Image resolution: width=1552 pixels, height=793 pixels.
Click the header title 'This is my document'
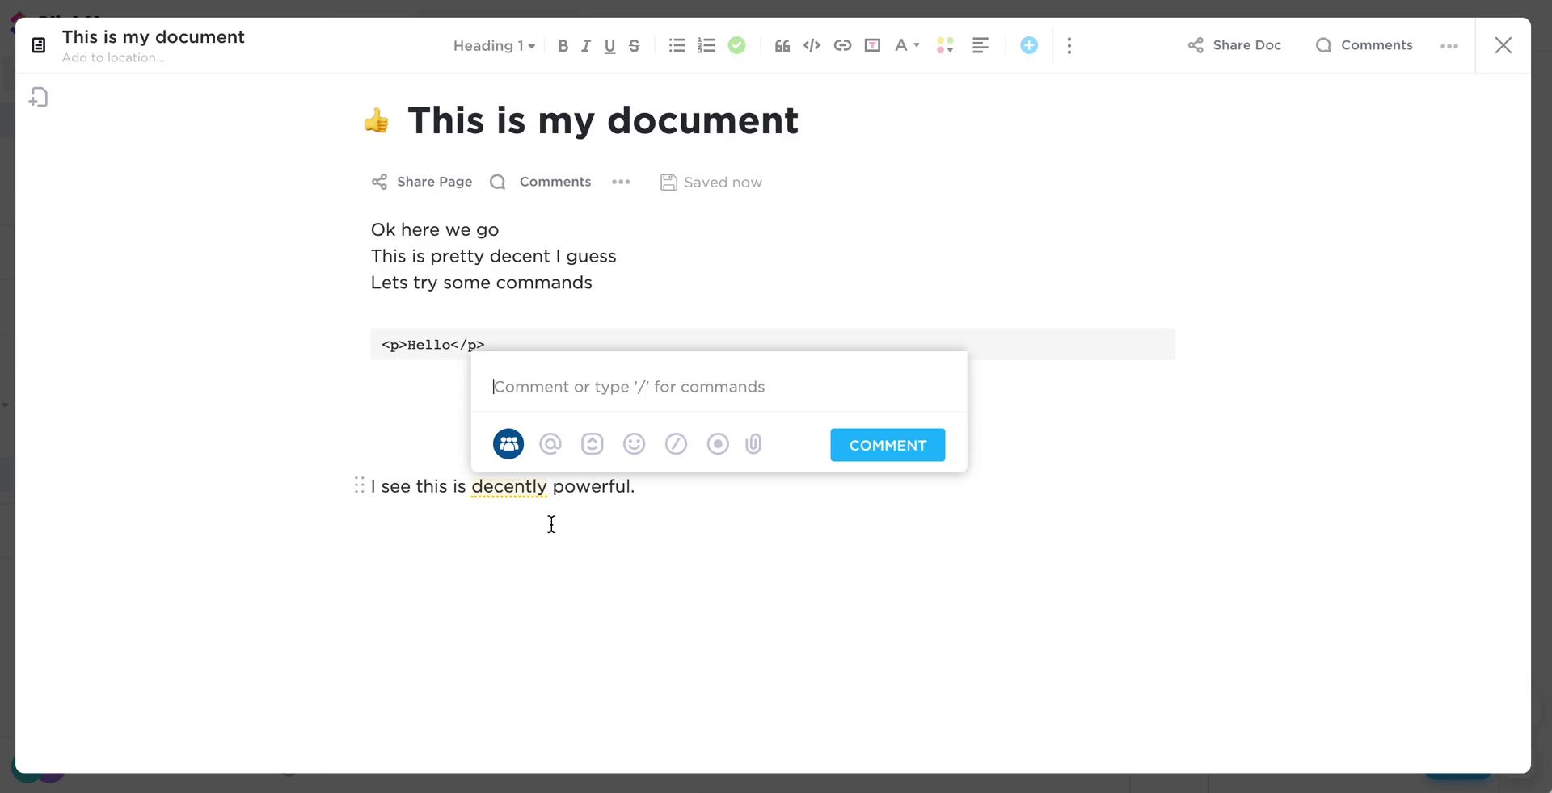[x=153, y=37]
